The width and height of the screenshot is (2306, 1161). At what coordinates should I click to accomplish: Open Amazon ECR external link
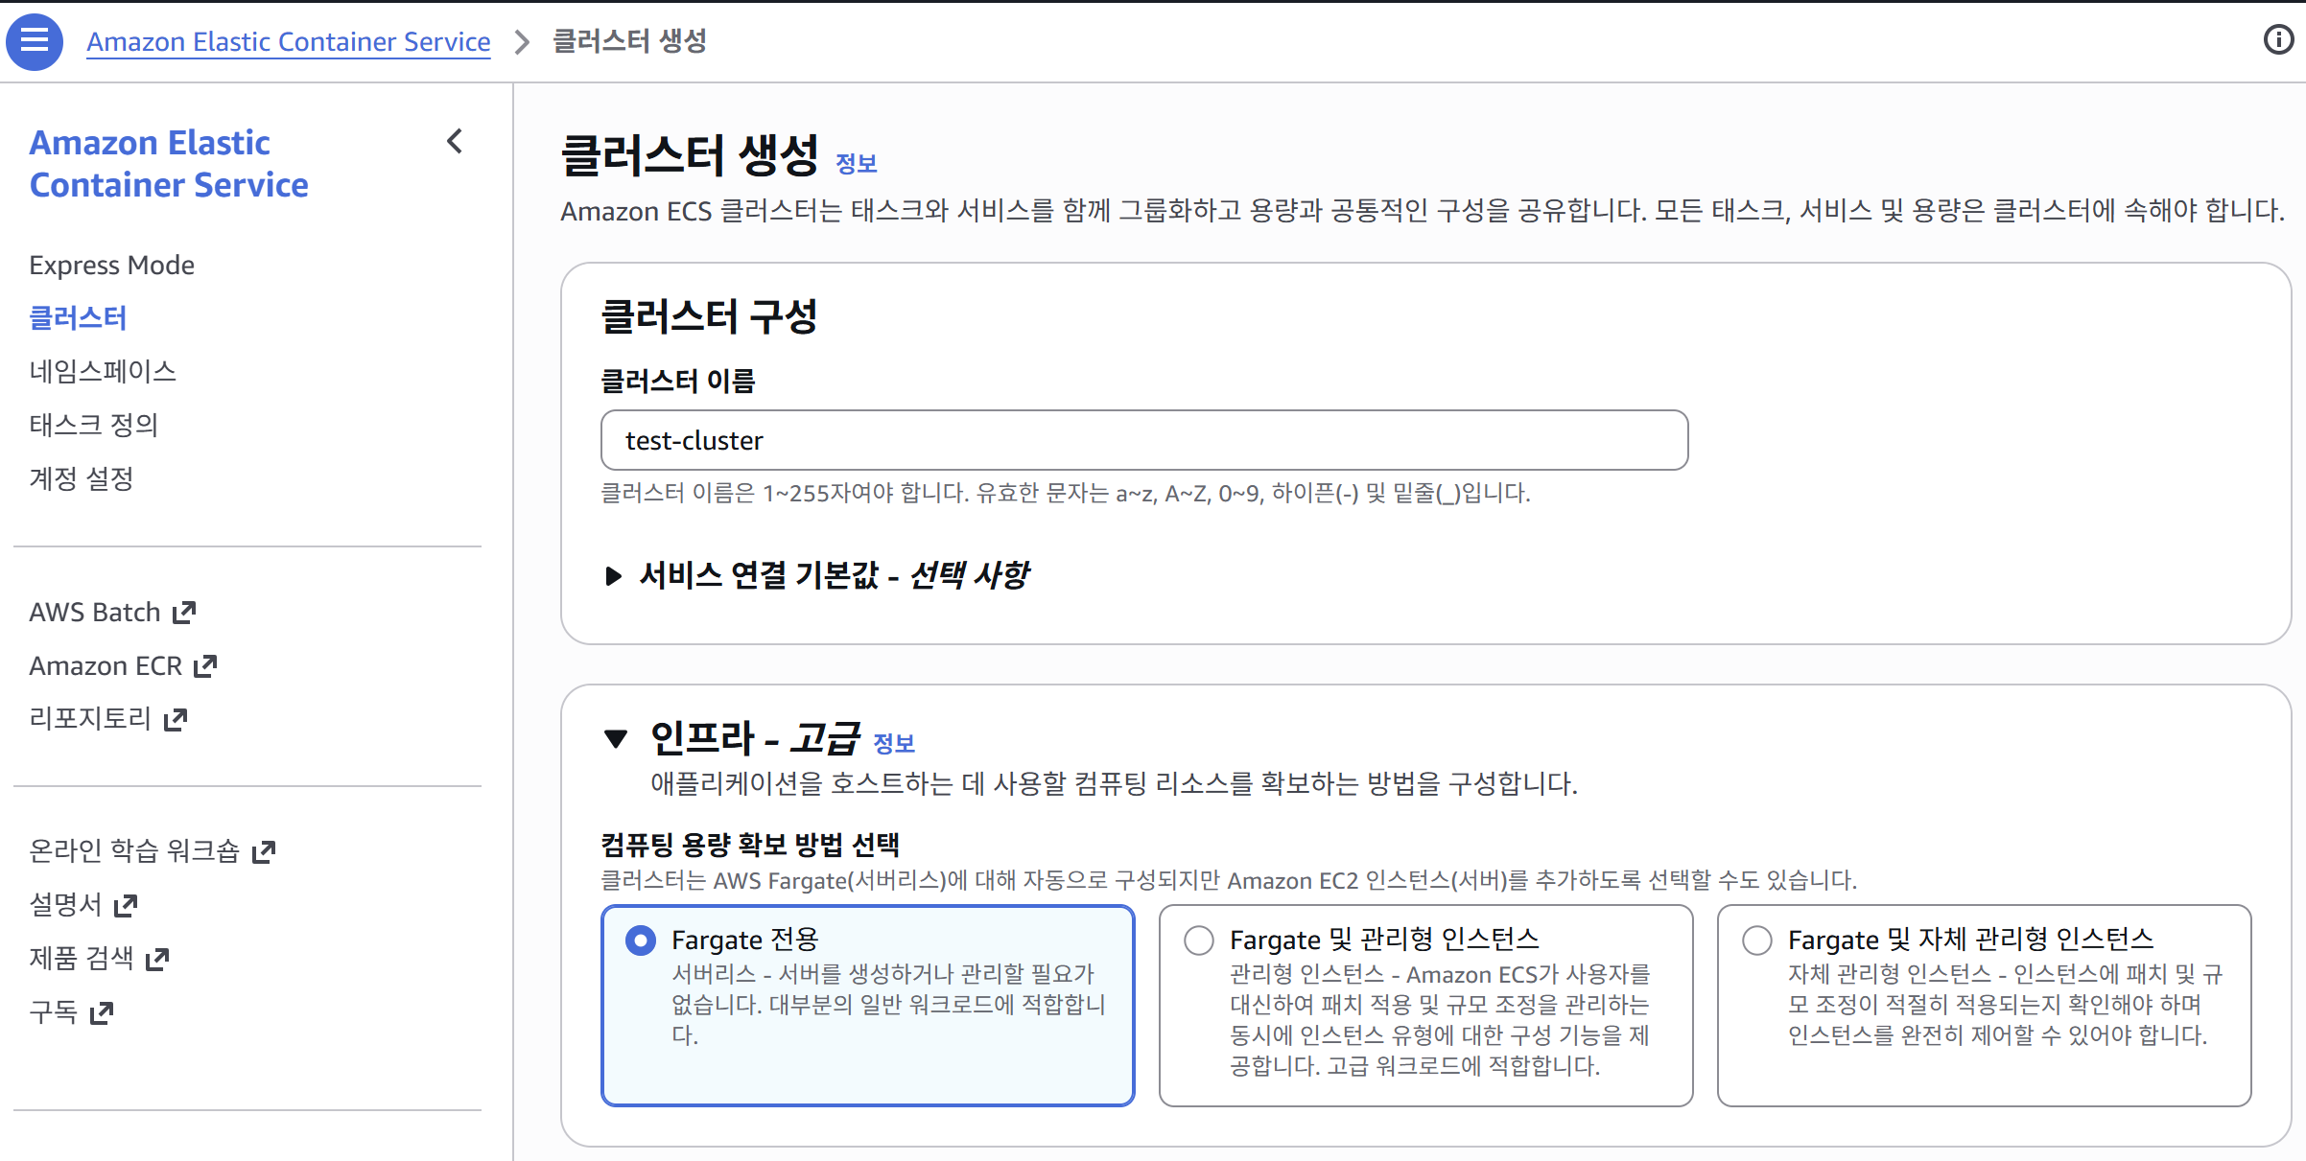(x=204, y=664)
